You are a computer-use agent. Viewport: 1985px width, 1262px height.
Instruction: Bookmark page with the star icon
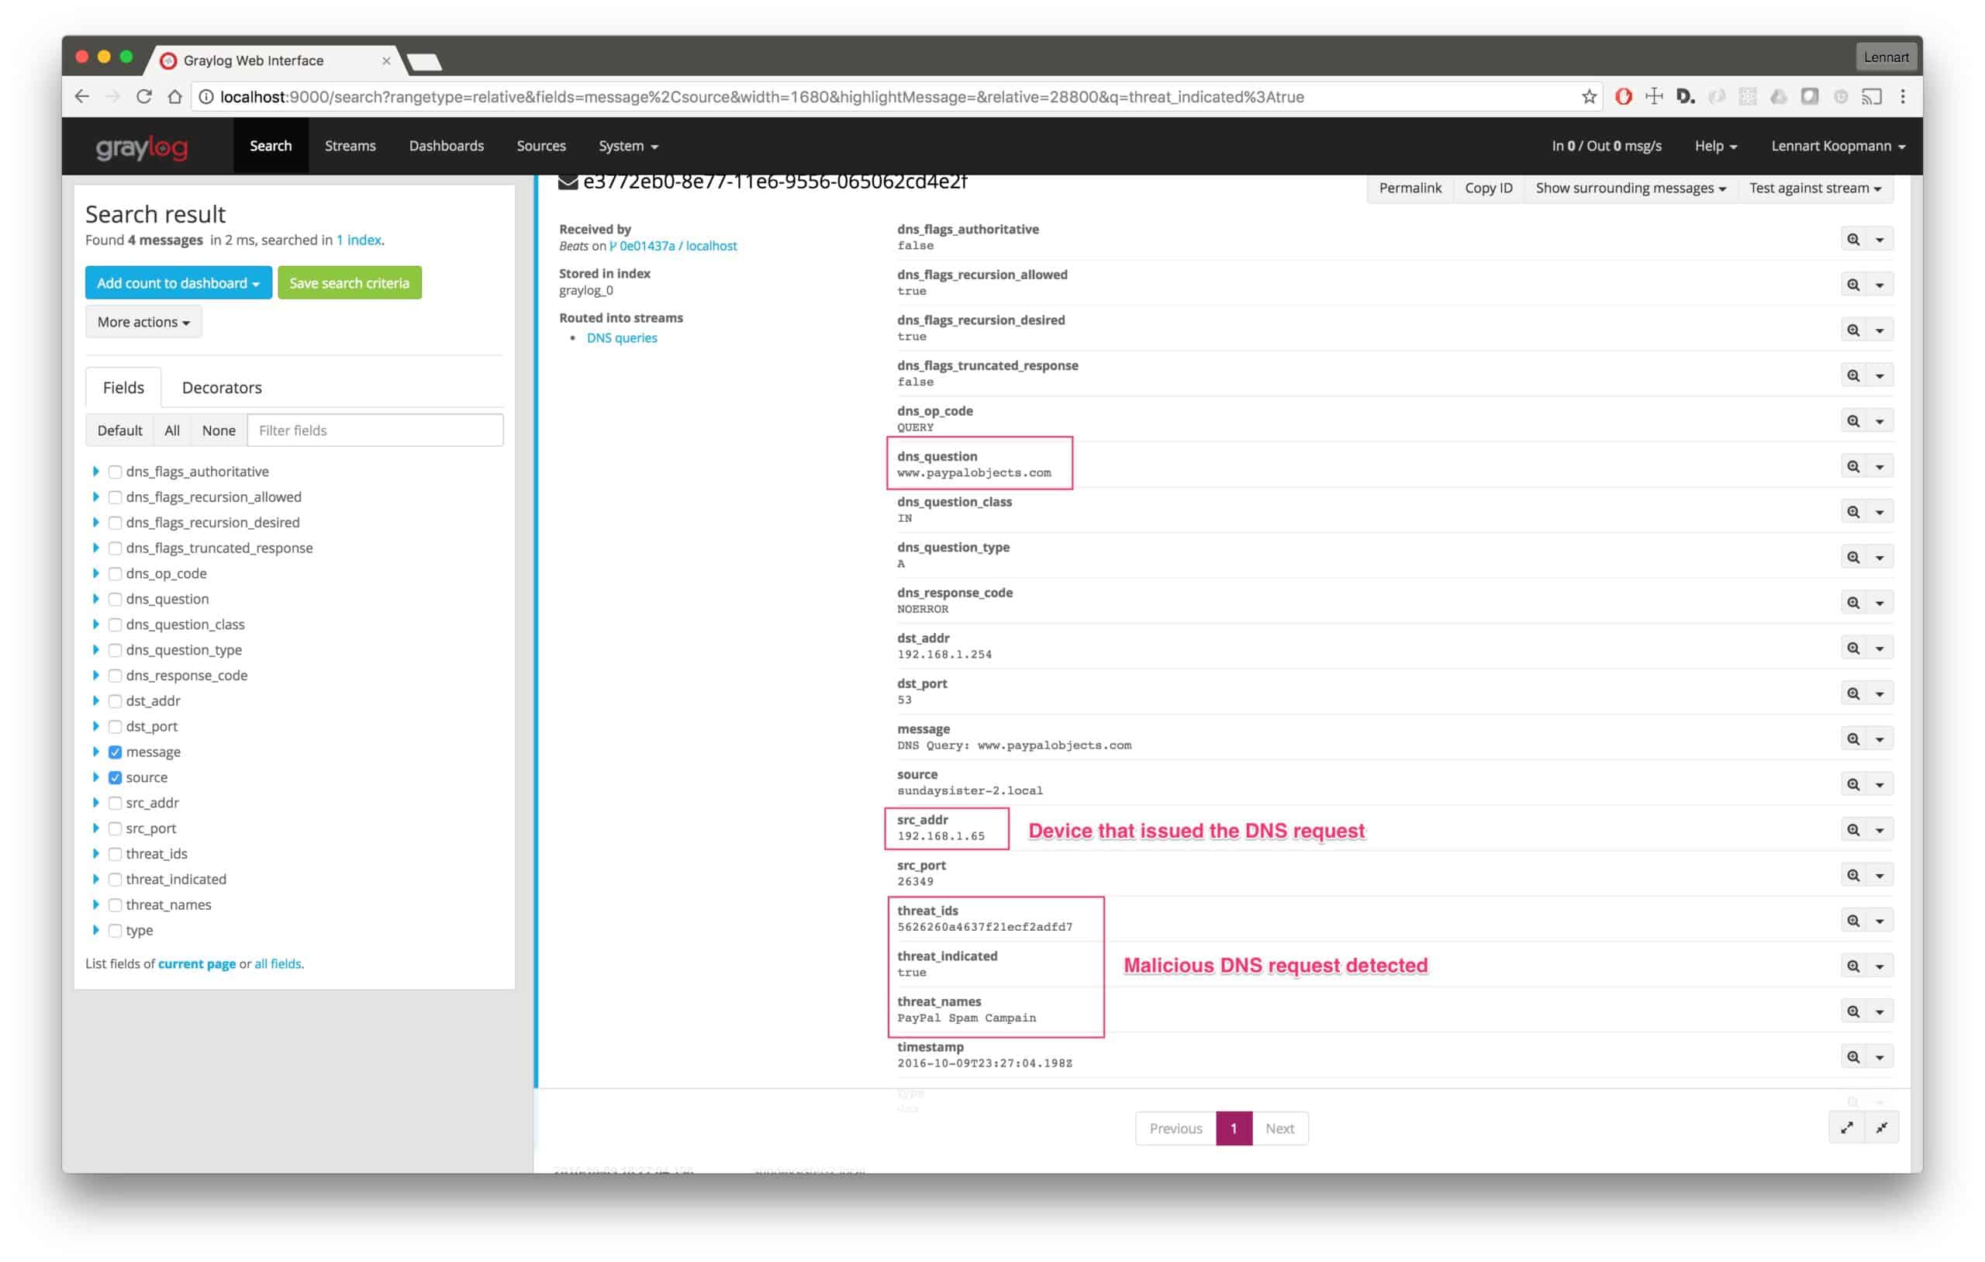1589,96
